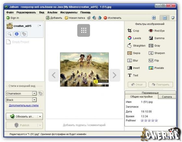Switch to thumbnail grid view mode
Image resolution: width=182 pixels, height=142 pixels.
(x=154, y=18)
